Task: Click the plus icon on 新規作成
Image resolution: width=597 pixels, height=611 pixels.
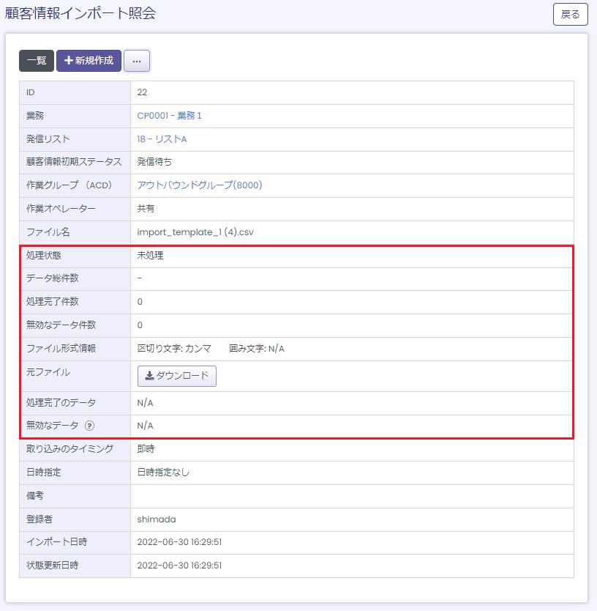Action: point(69,61)
